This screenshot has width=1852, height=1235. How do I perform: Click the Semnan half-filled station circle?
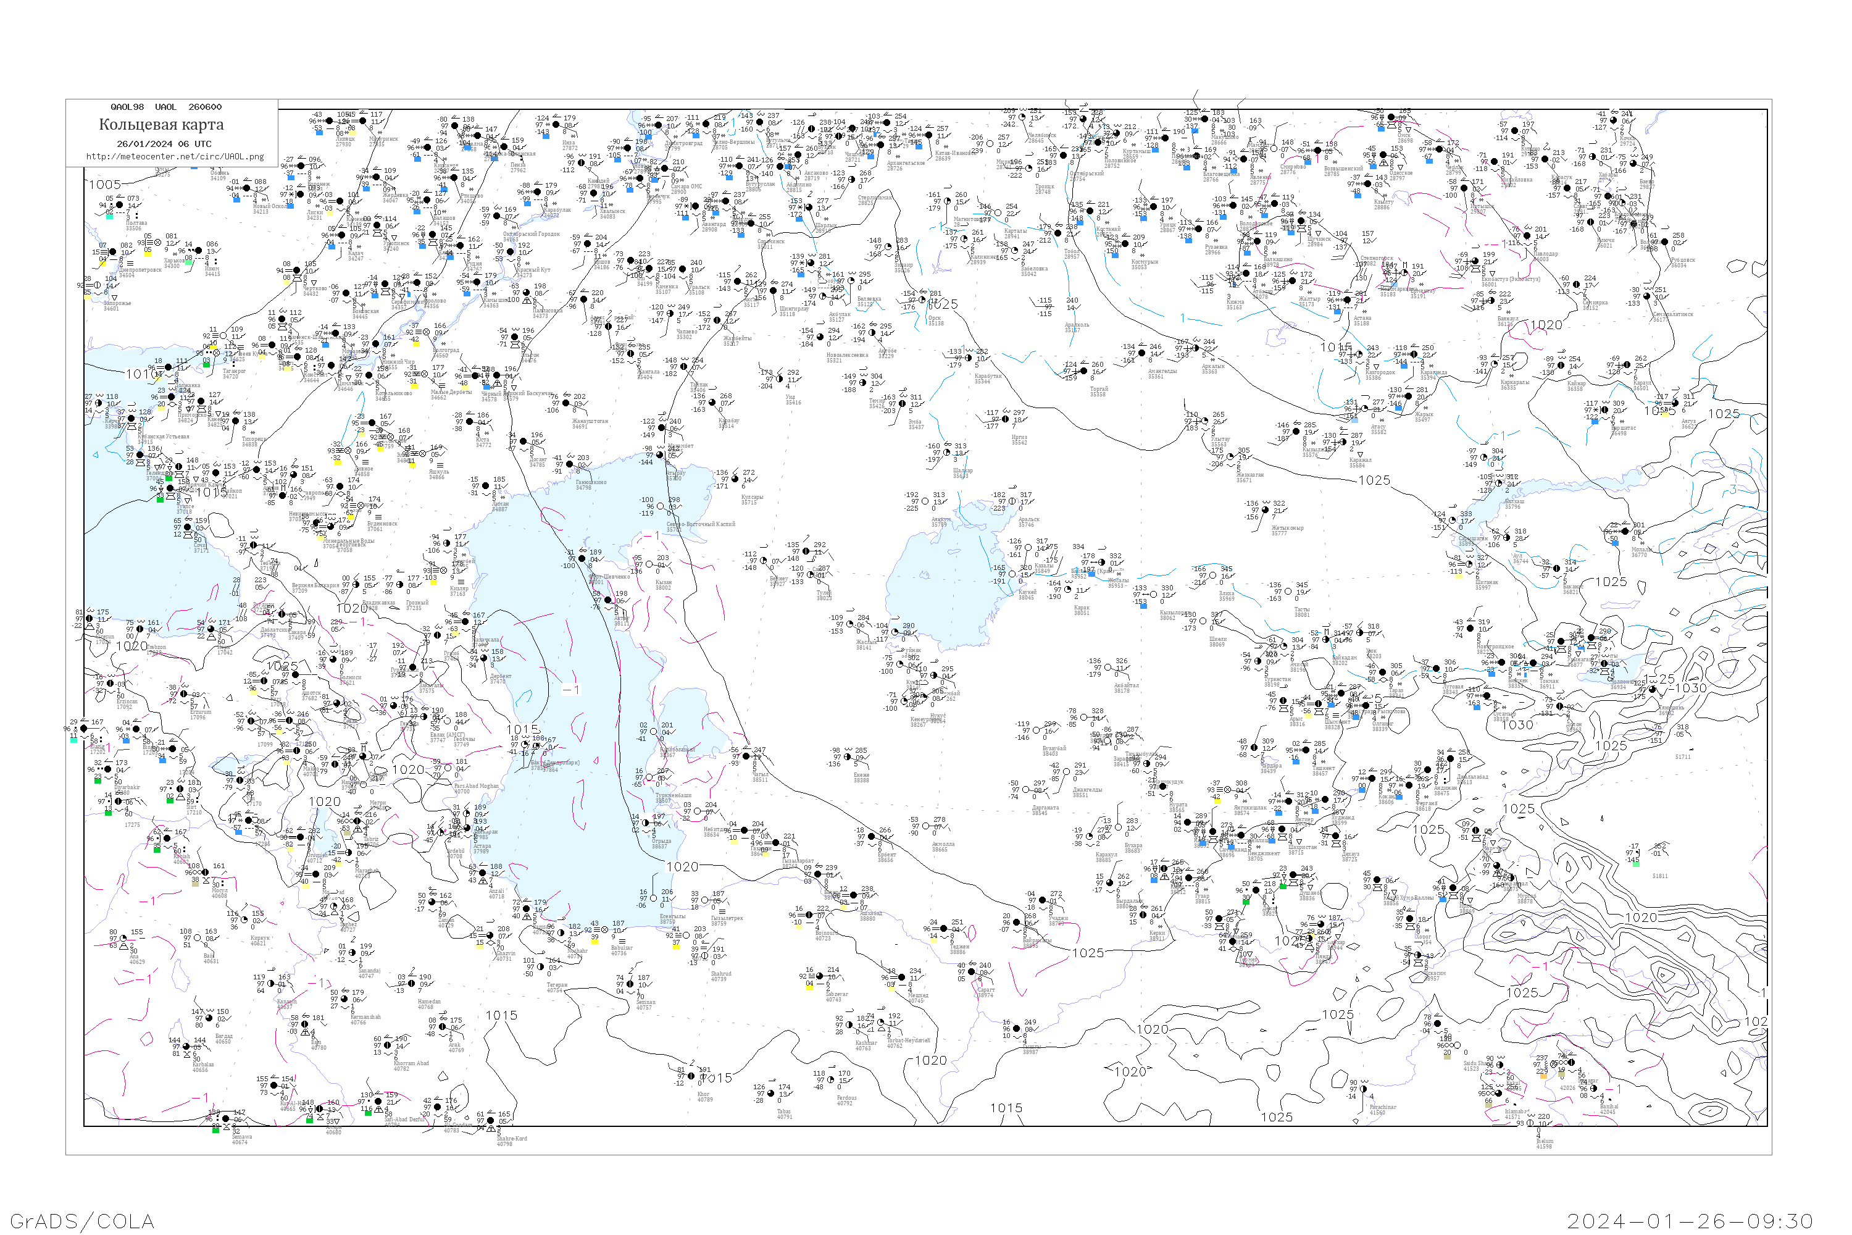[x=631, y=984]
